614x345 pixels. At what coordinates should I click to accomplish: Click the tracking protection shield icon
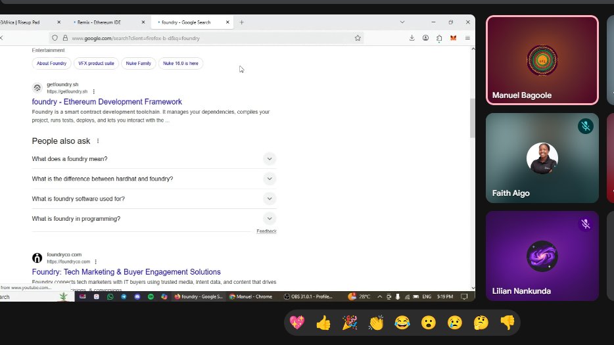pyautogui.click(x=55, y=38)
